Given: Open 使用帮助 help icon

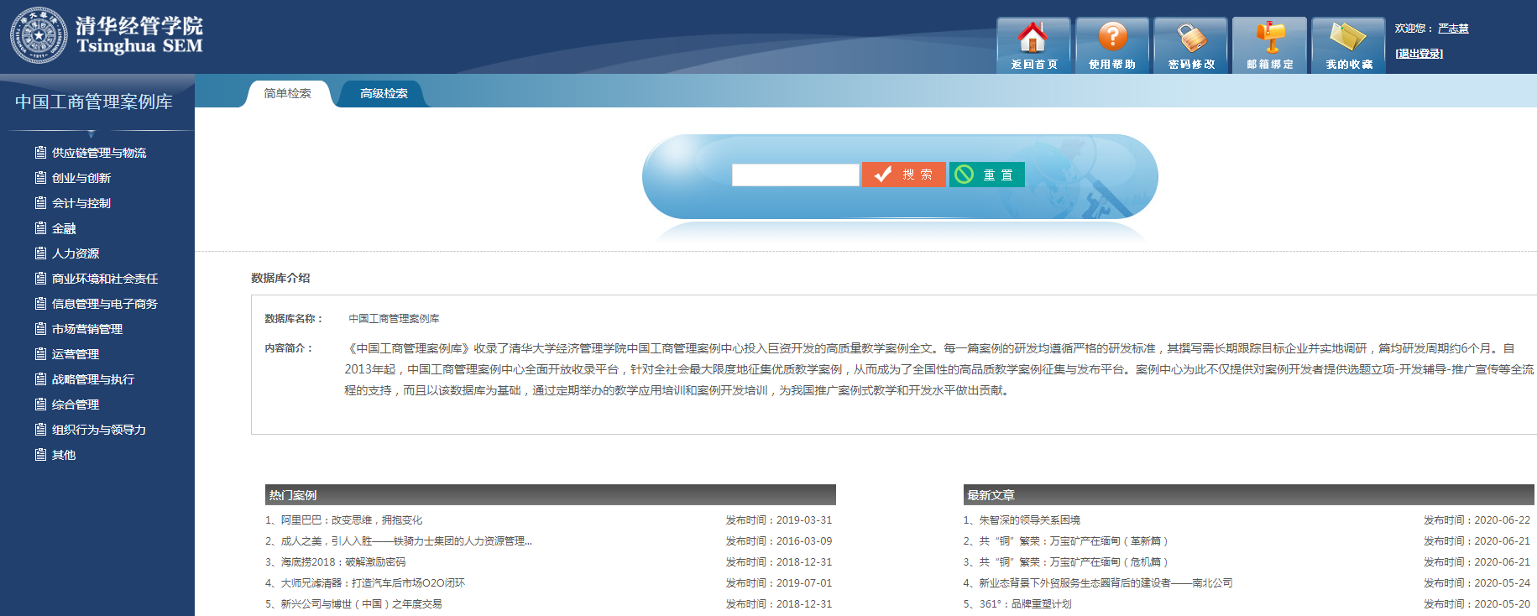Looking at the screenshot, I should pos(1112,45).
